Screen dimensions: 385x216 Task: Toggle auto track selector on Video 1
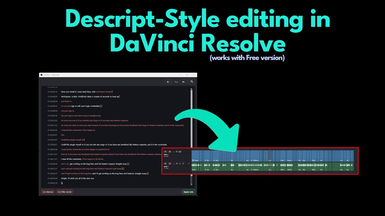coord(177,152)
